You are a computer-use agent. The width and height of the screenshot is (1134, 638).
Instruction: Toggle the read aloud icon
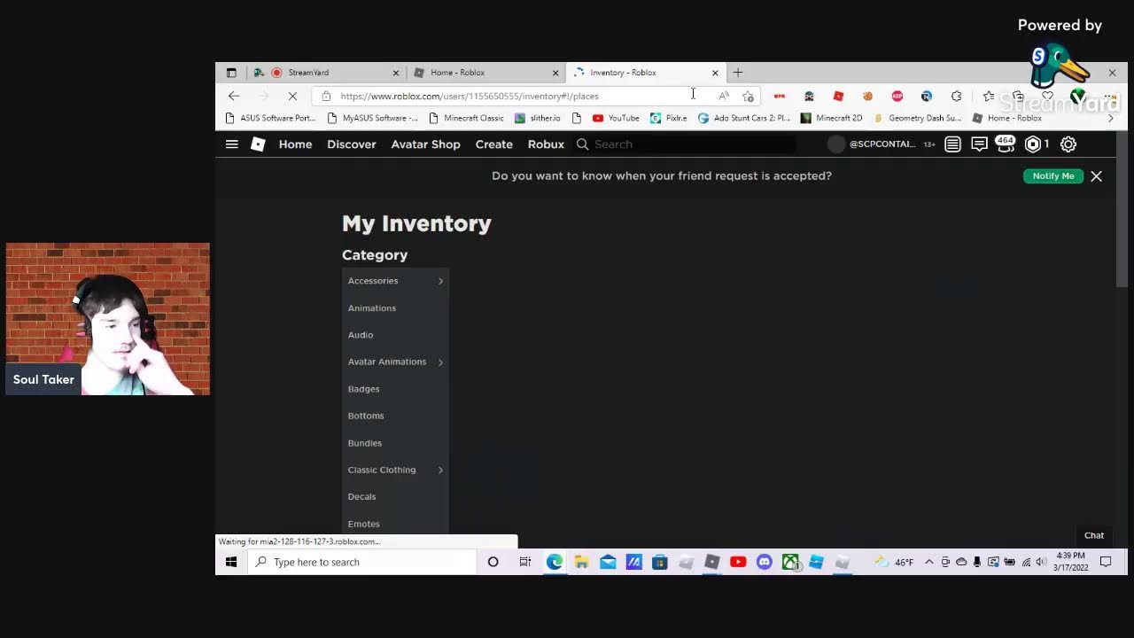click(724, 96)
